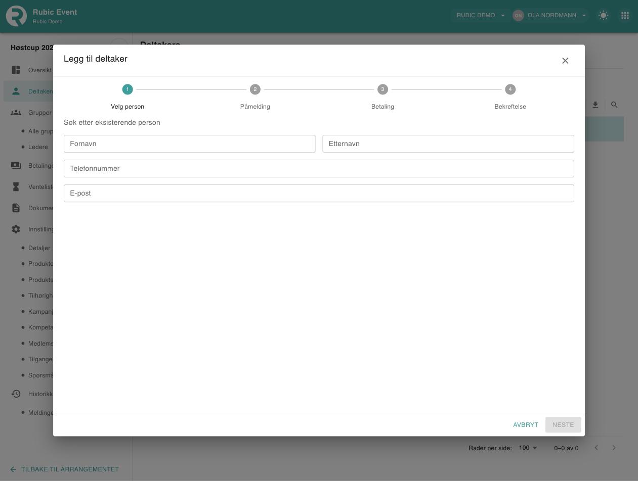The height and width of the screenshot is (481, 638).
Task: Click the Deltakere person icon in sidebar
Action: (x=16, y=91)
